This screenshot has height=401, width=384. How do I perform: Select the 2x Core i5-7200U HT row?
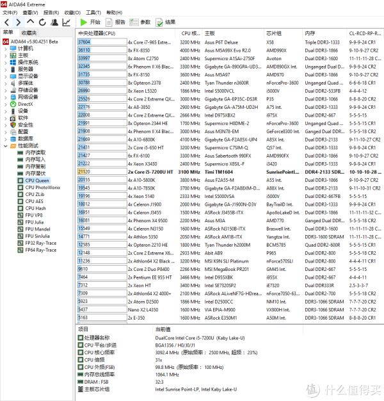pyautogui.click(x=229, y=172)
